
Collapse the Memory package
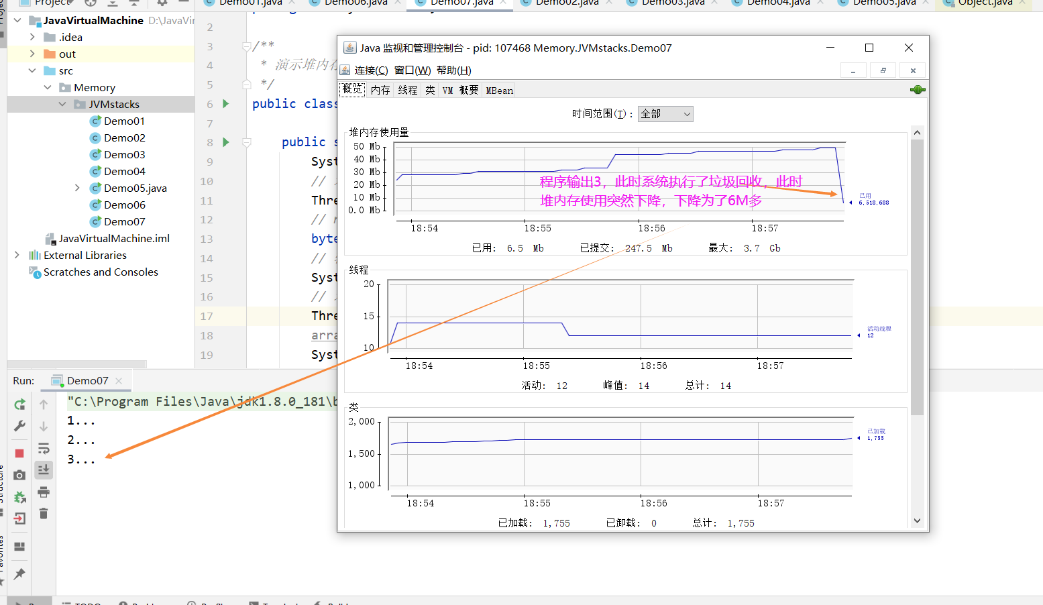click(x=48, y=87)
